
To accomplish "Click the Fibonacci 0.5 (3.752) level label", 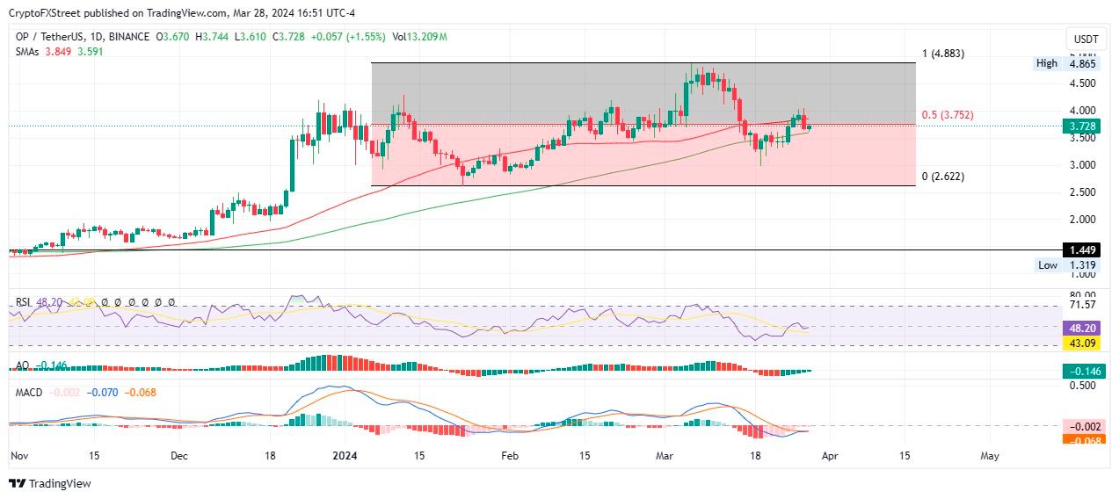I will click(x=947, y=115).
